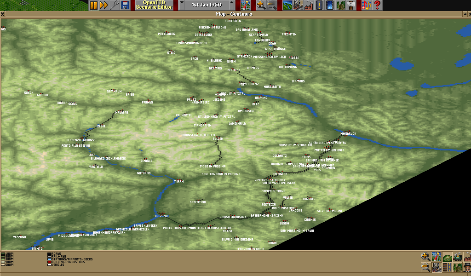
Task: Switch minimap to owners view
Action: pos(467,267)
